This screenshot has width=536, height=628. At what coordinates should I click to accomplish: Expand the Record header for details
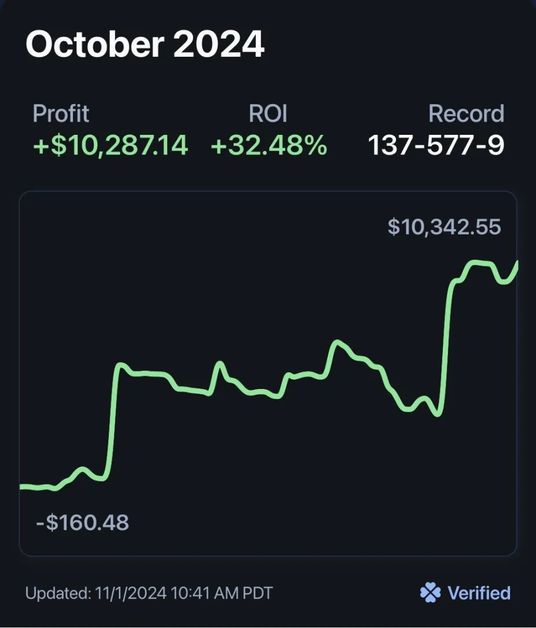click(x=465, y=113)
